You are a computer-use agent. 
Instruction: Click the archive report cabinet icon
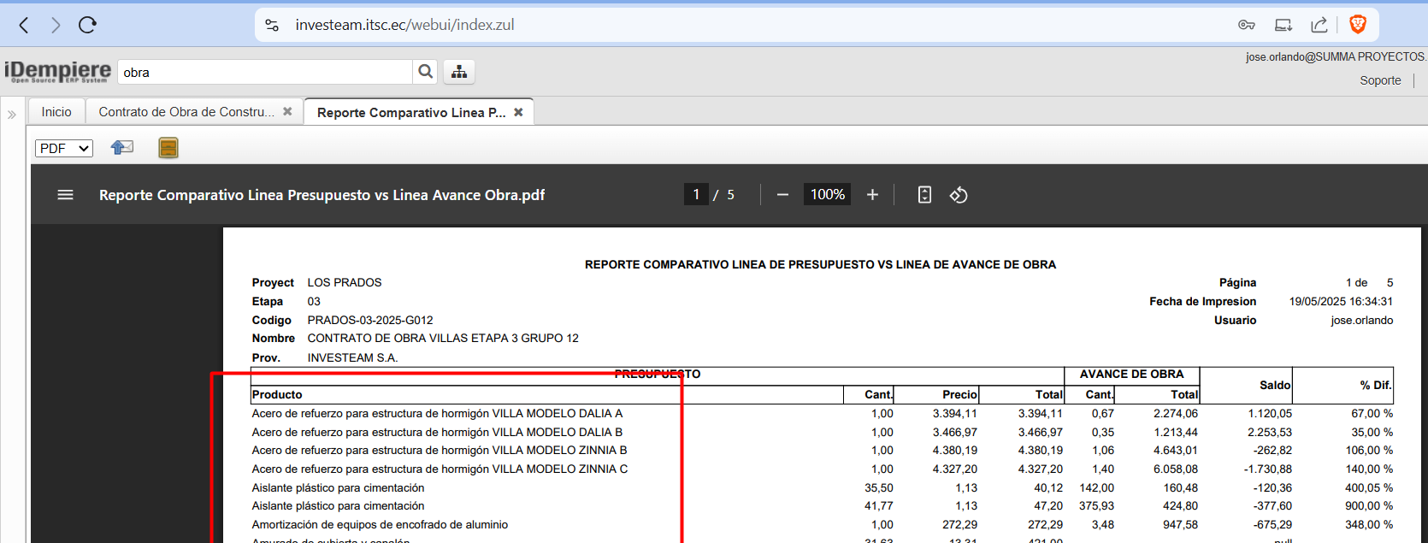[168, 148]
